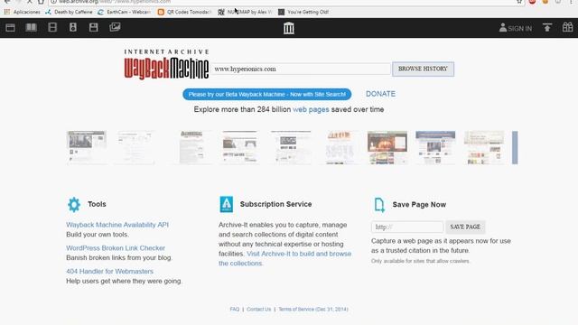
Task: Open the You're Getting Old bookmark
Action: click(303, 12)
